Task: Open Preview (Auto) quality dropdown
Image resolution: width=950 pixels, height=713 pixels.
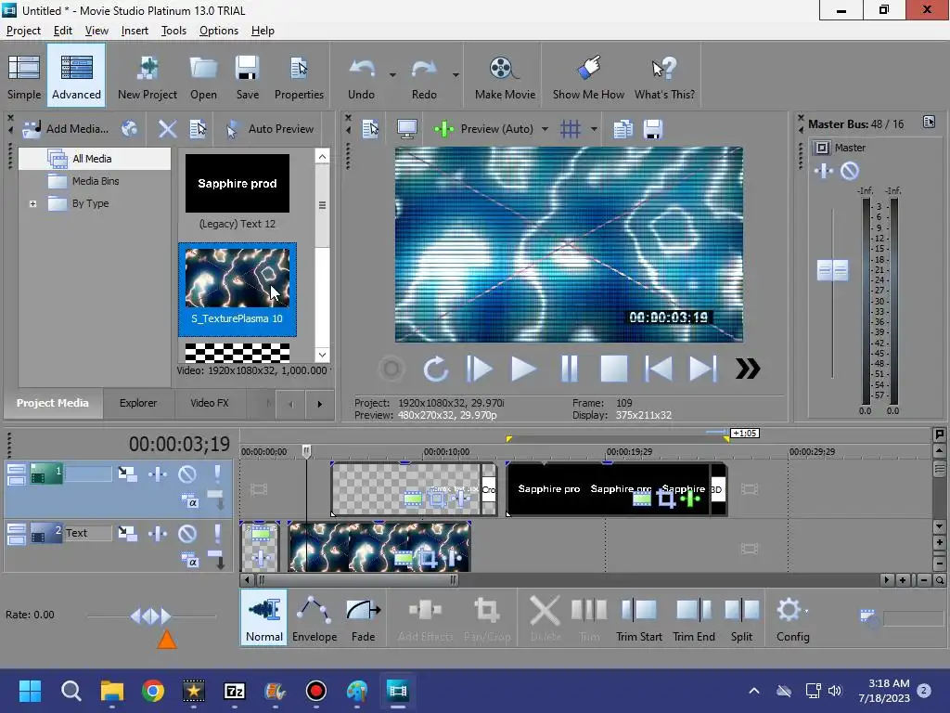Action: [545, 129]
